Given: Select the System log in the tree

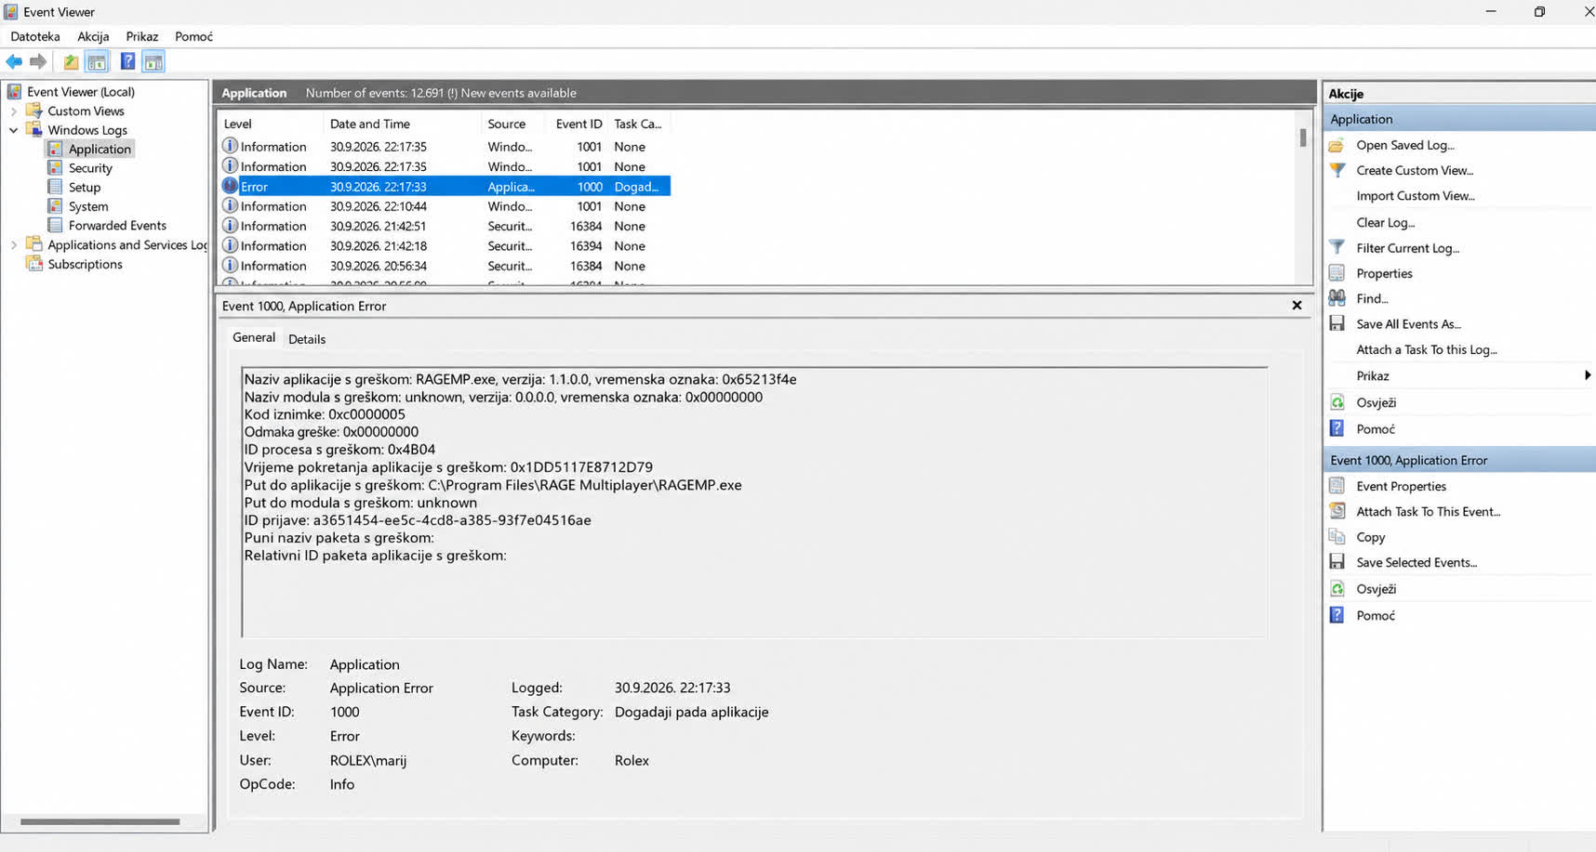Looking at the screenshot, I should click(88, 206).
